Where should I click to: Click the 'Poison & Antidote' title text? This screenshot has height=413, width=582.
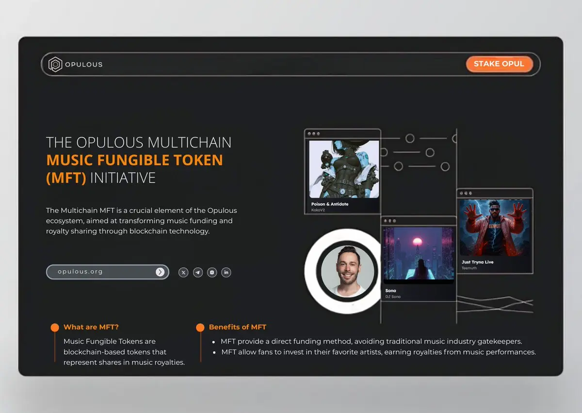pyautogui.click(x=330, y=204)
